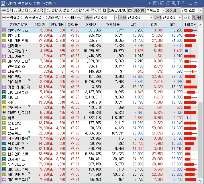Image resolution: width=204 pixels, height=184 pixels.
Task: Open the 거래대금 filter dropdown
Action: [x=201, y=10]
